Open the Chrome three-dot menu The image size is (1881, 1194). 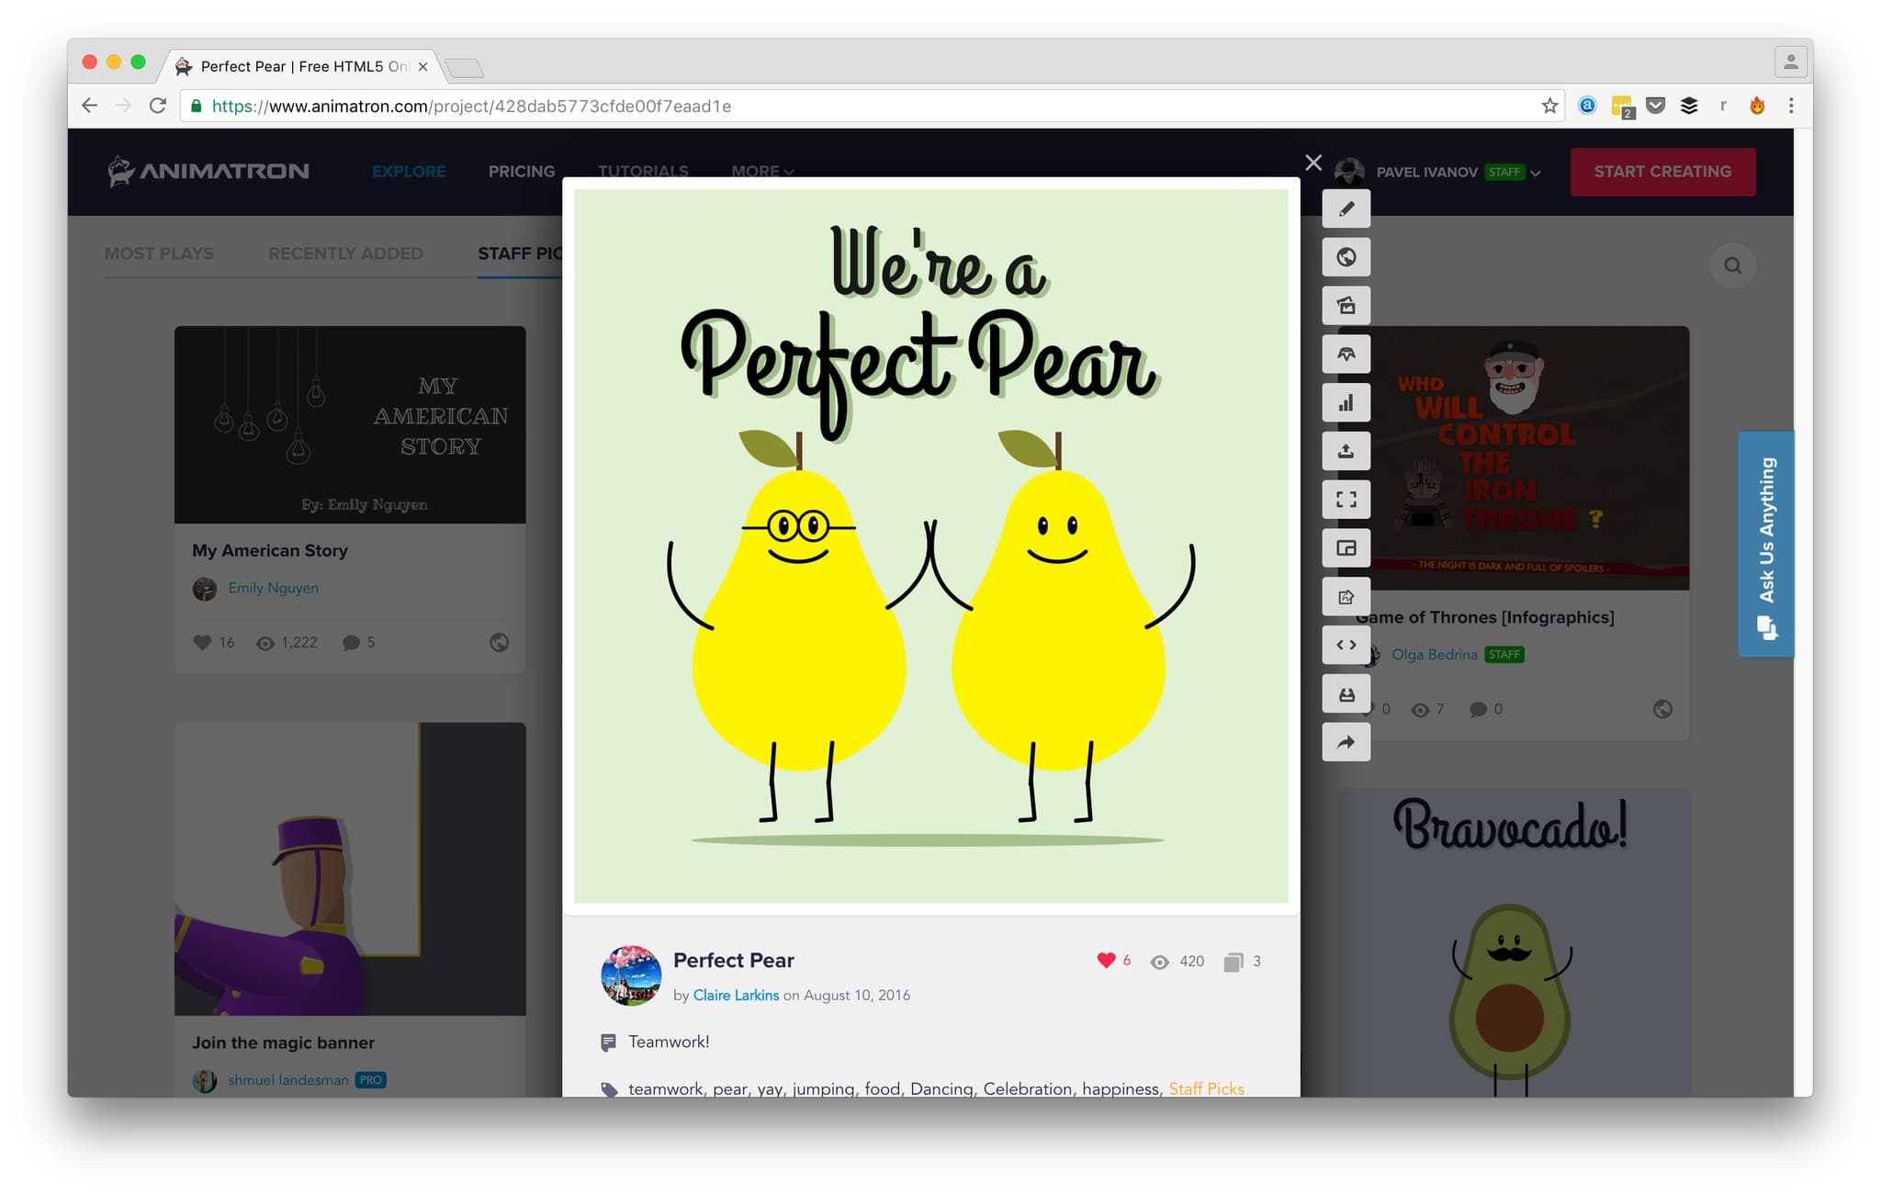tap(1790, 106)
